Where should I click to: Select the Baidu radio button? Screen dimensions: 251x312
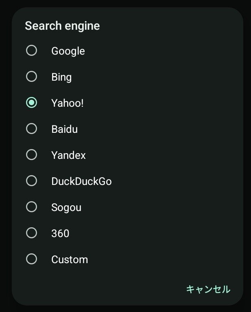(31, 129)
